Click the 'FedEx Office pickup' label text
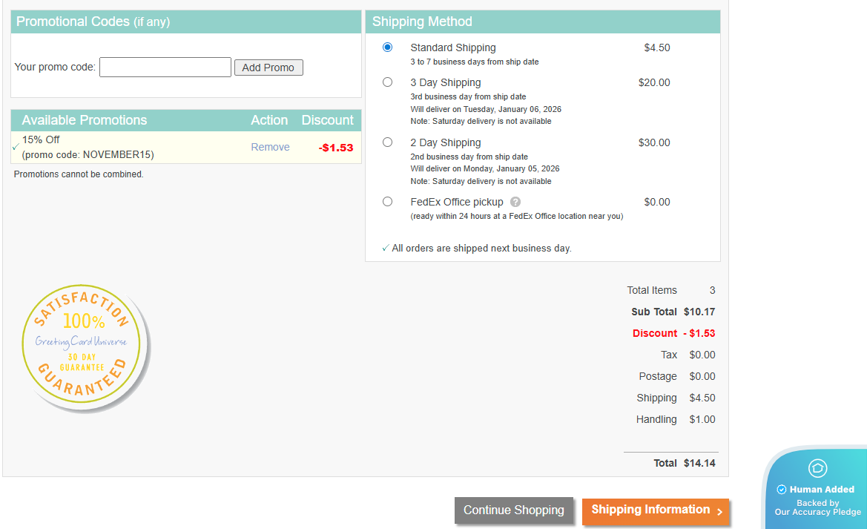 coord(457,202)
